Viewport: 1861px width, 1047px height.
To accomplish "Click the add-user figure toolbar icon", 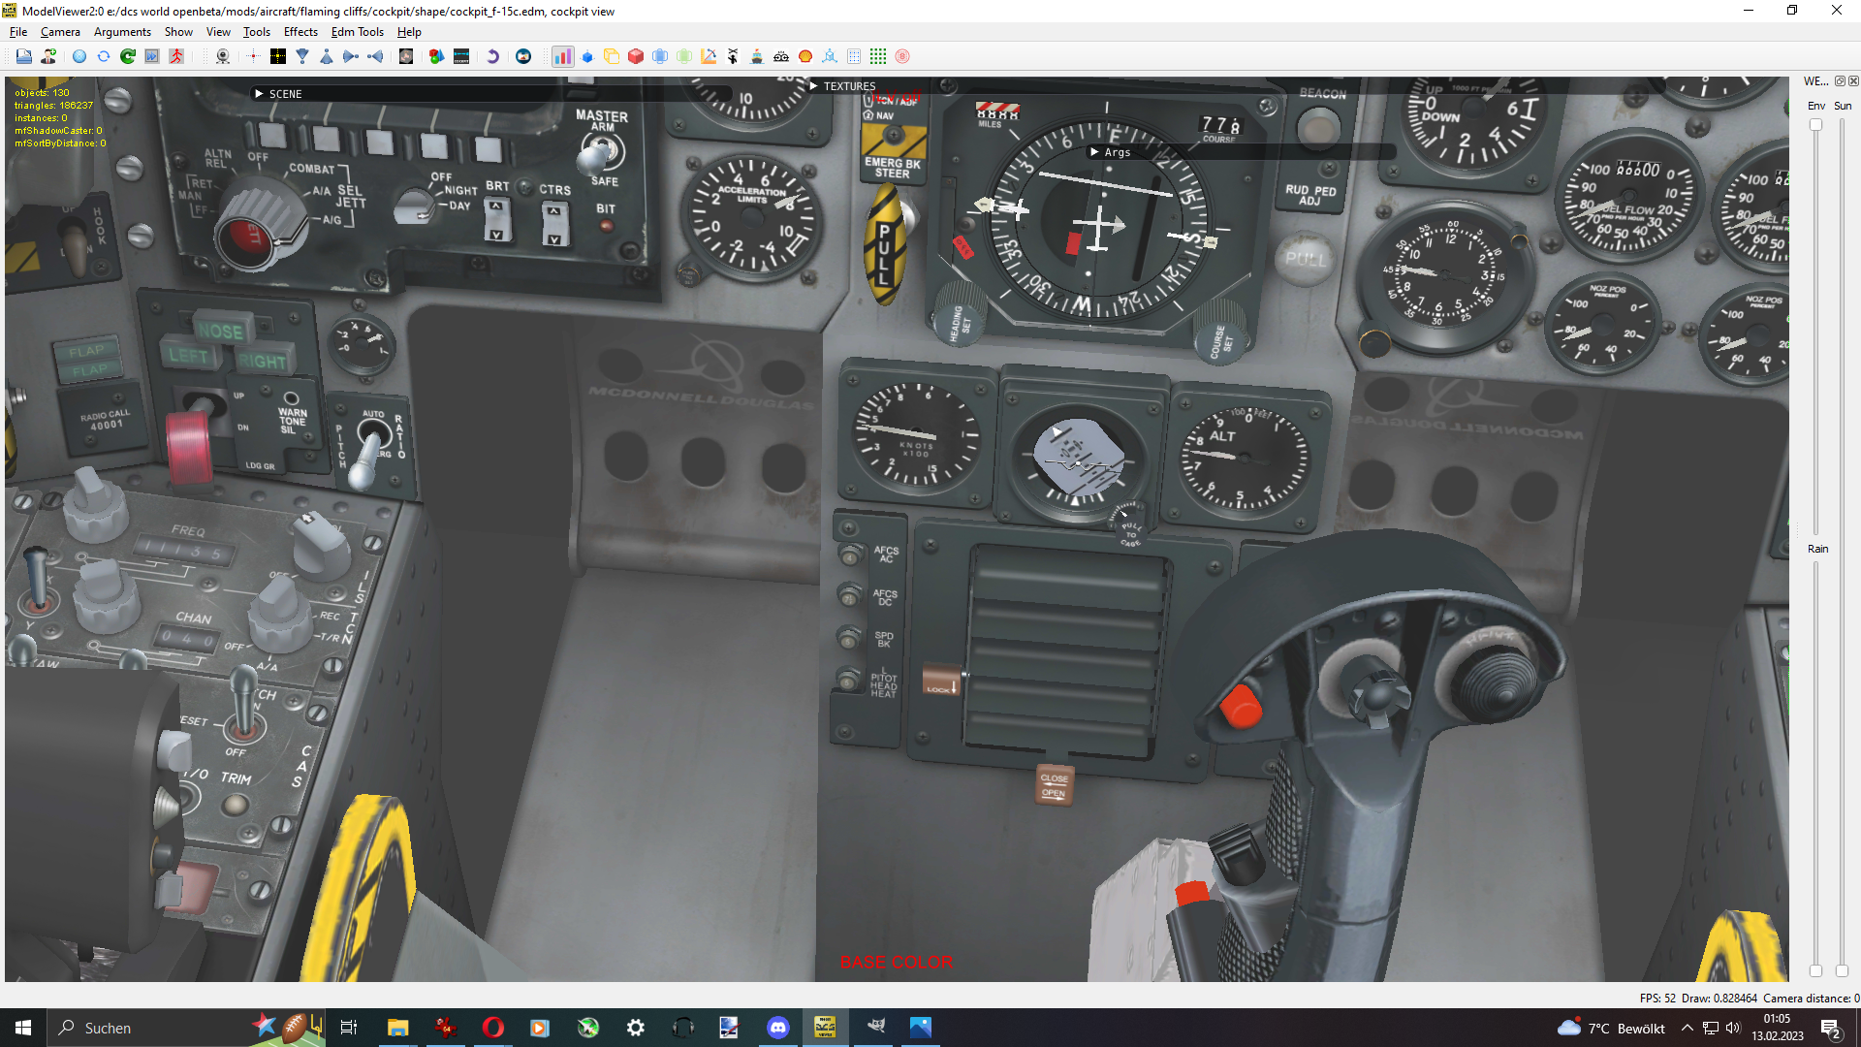I will point(48,56).
